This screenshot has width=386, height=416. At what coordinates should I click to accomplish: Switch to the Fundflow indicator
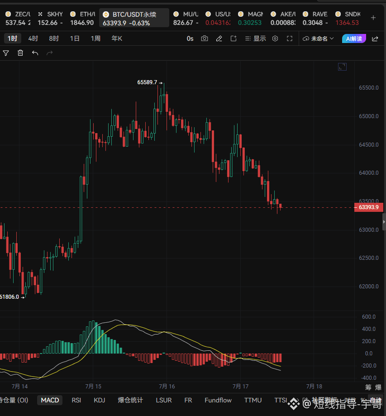pyautogui.click(x=218, y=400)
